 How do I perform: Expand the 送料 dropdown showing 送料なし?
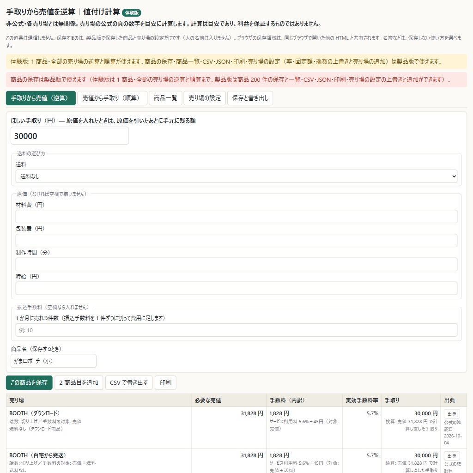click(x=236, y=176)
